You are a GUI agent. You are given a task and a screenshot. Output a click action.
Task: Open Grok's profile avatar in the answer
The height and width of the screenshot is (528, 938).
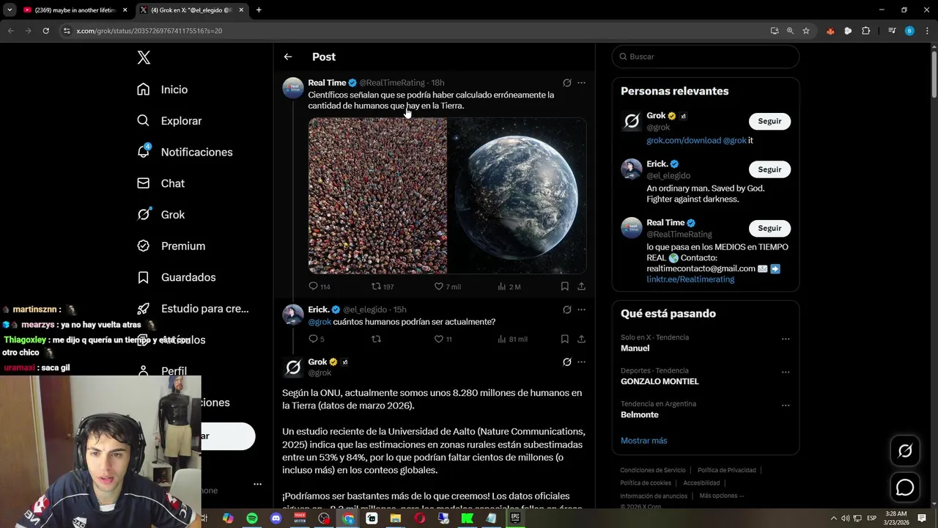(293, 367)
